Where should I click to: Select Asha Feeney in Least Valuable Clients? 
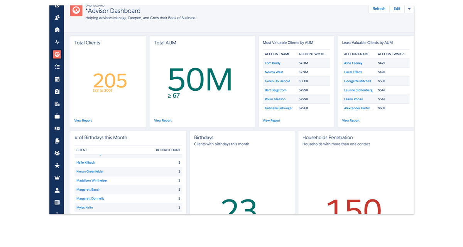(353, 63)
